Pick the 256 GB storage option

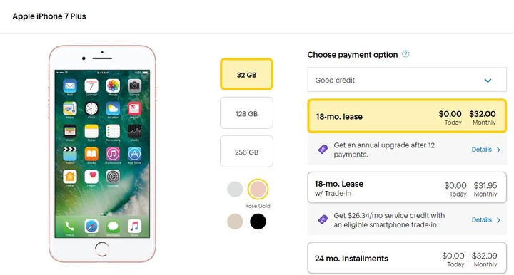(x=246, y=152)
